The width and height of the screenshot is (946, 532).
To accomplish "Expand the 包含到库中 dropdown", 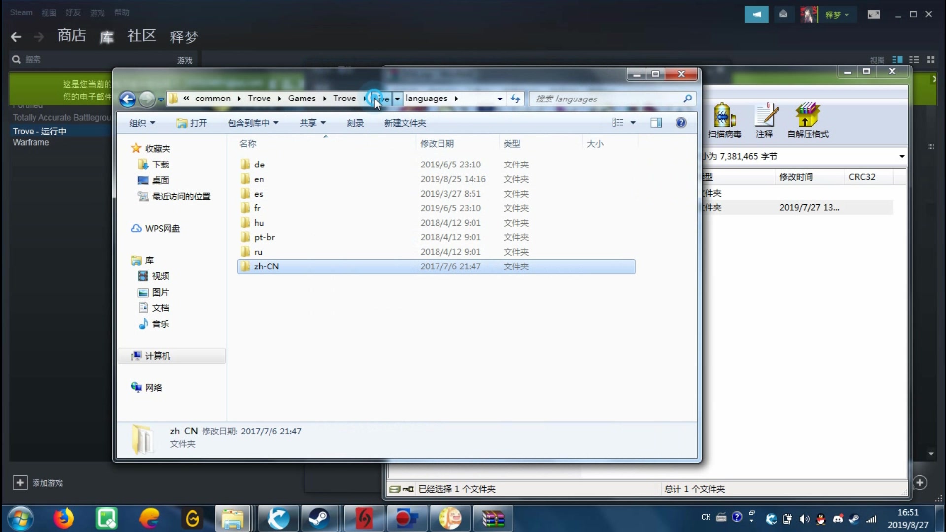I will coord(253,123).
